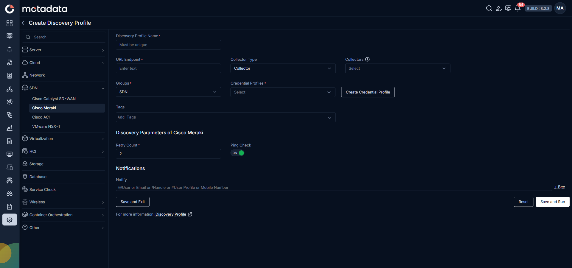Expand the Container Orchestration category
The height and width of the screenshot is (268, 572).
[63, 215]
